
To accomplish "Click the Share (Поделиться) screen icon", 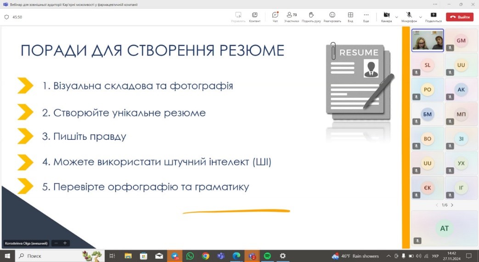I will (x=433, y=17).
